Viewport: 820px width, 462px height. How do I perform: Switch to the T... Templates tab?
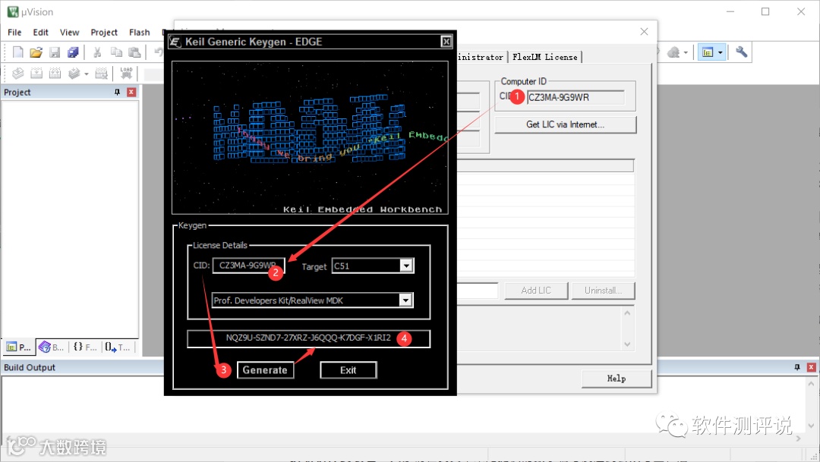(118, 347)
